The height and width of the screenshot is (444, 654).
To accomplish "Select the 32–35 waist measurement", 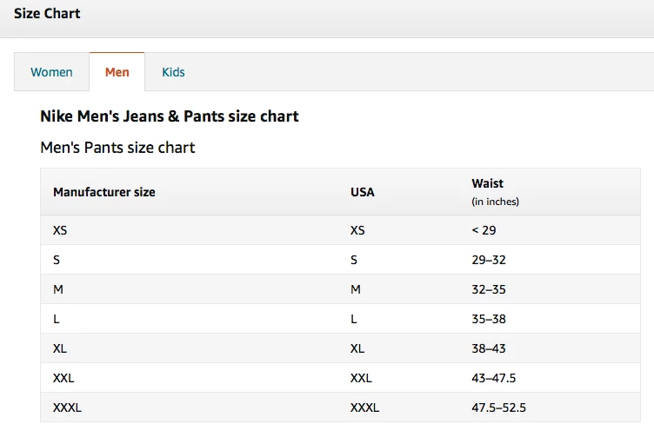I will tap(489, 289).
